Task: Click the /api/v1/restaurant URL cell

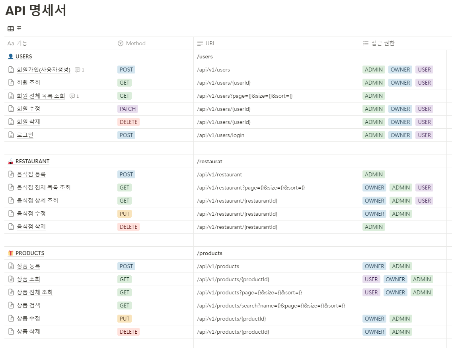Action: (276, 174)
